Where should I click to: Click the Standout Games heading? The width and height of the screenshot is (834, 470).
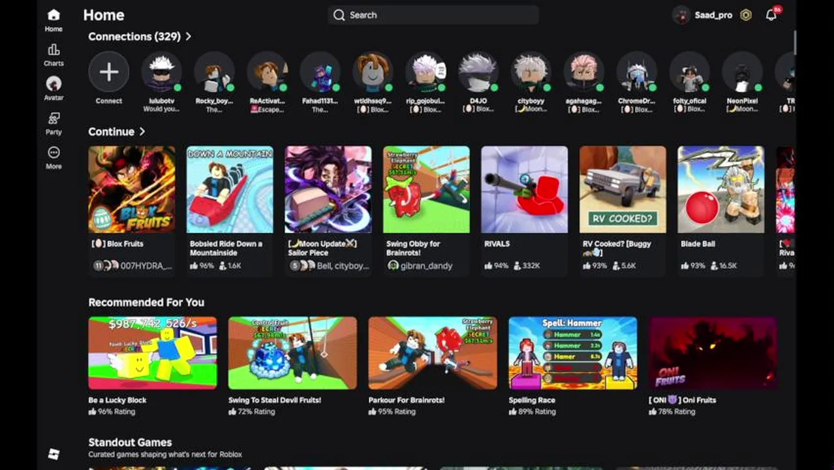click(130, 443)
